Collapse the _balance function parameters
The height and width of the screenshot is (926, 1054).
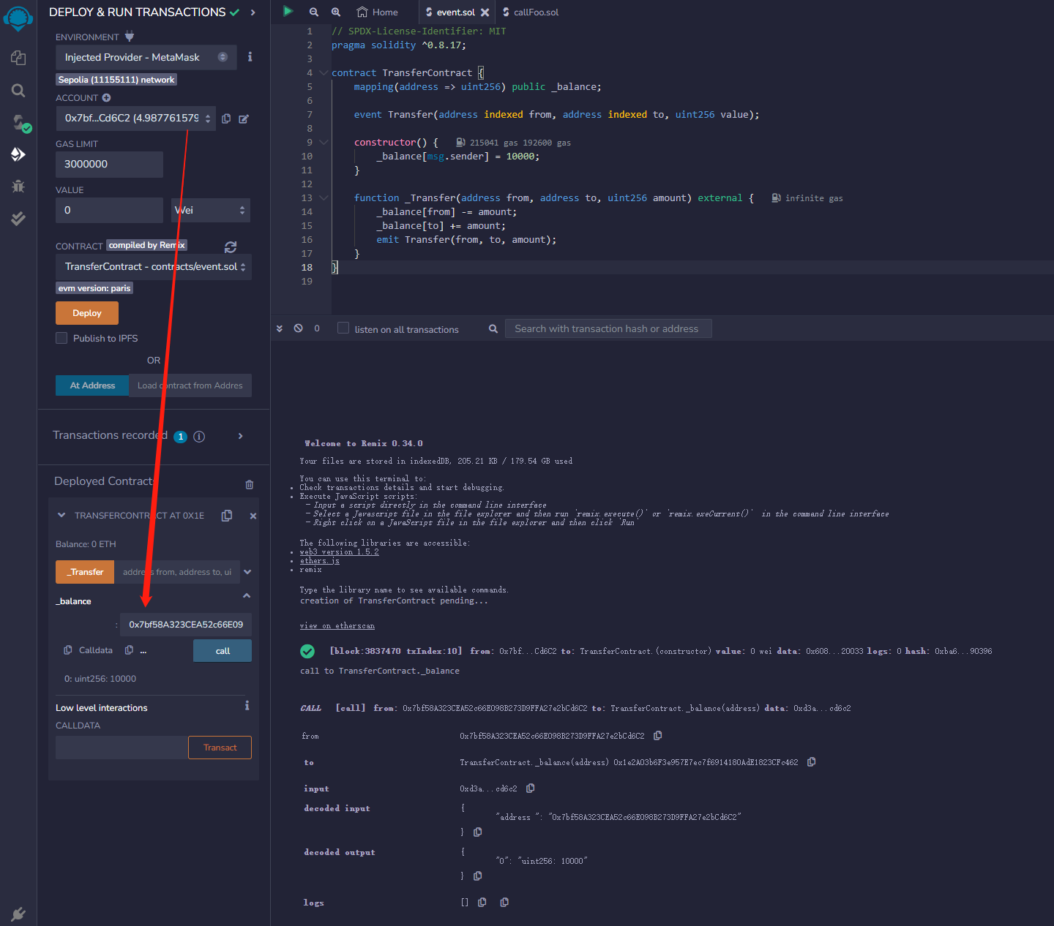247,595
